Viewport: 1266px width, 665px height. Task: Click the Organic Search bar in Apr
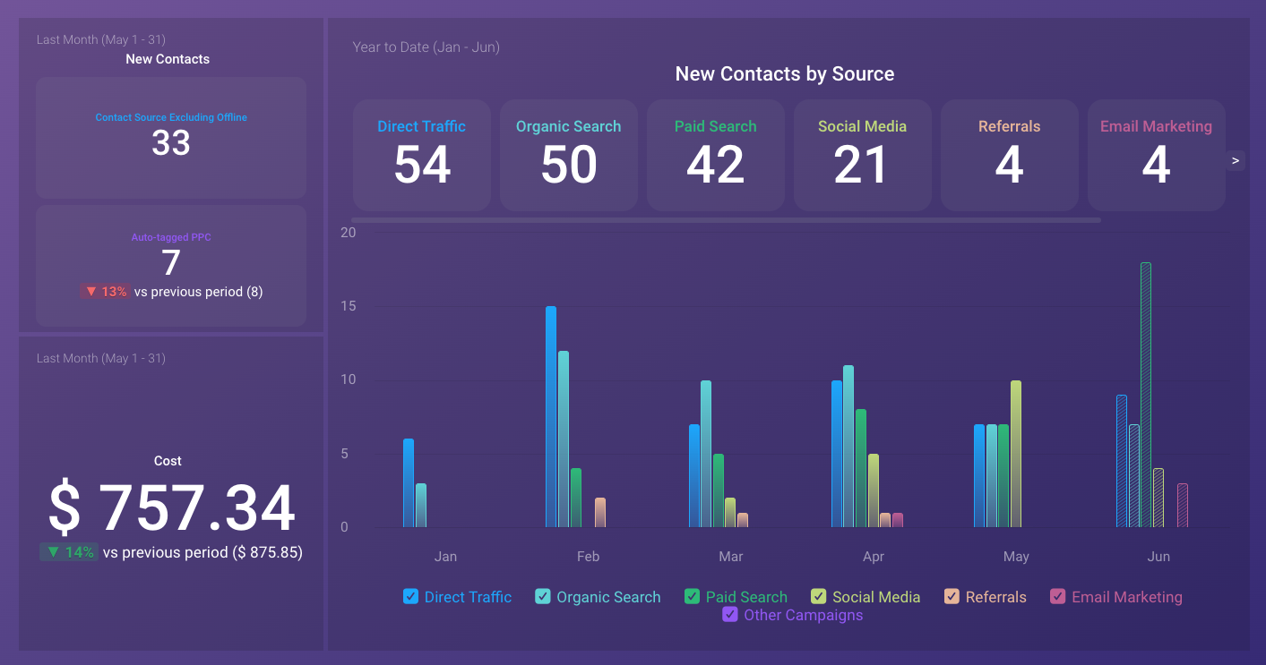click(848, 447)
